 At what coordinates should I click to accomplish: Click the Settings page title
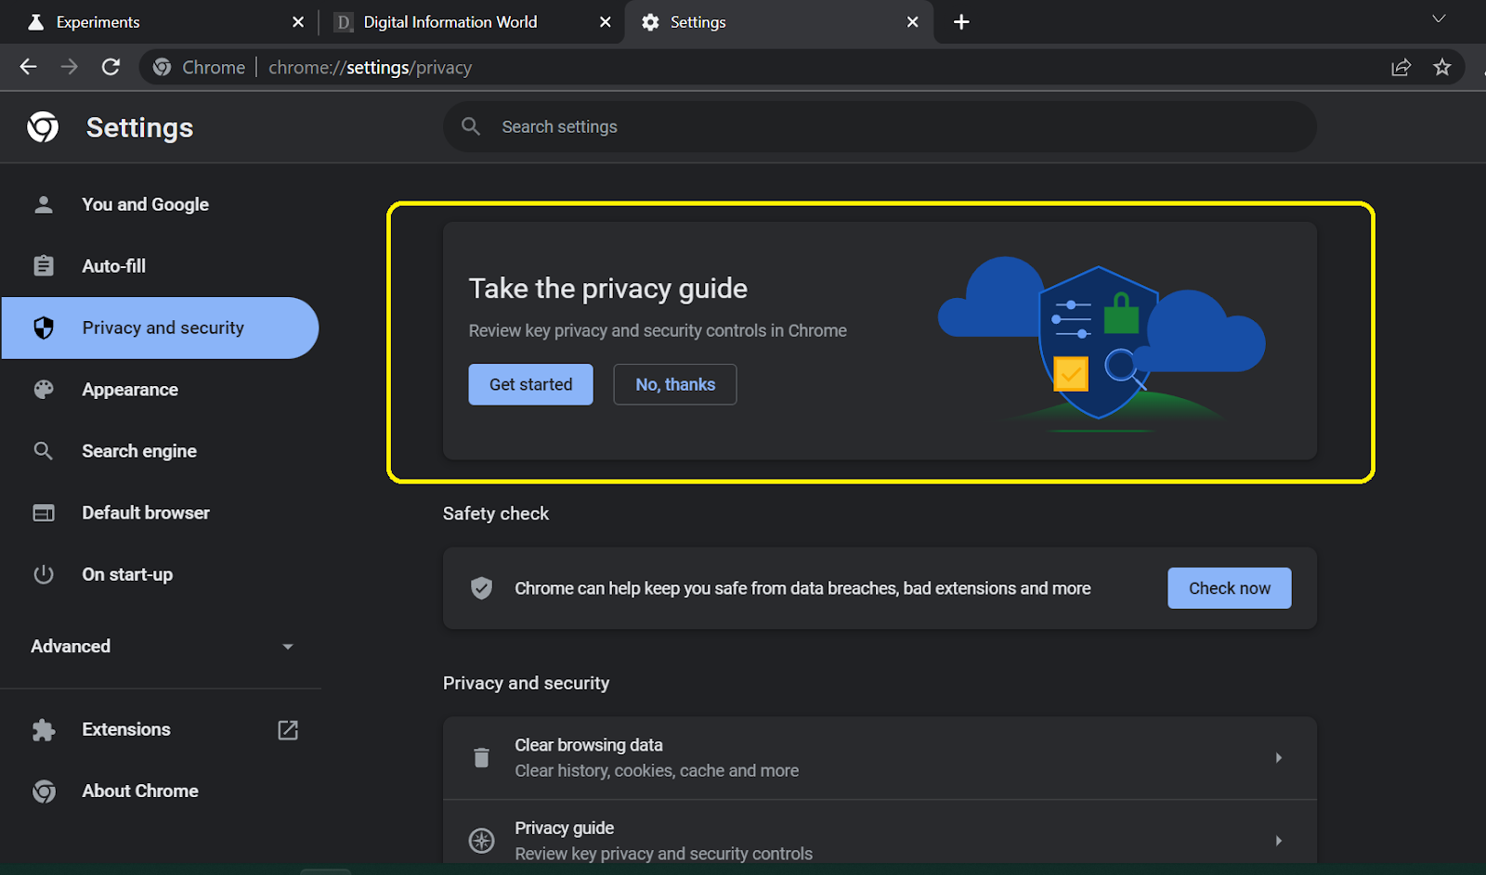[139, 128]
